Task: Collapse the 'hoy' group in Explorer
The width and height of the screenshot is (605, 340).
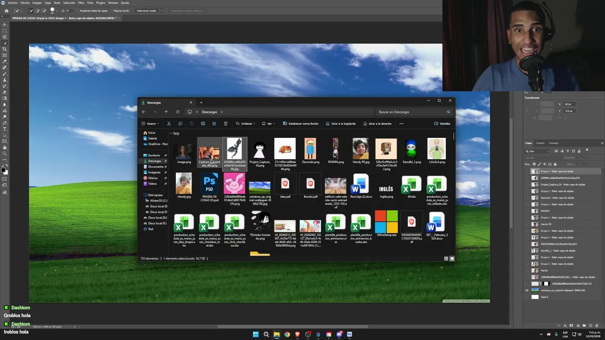Action: (x=171, y=134)
